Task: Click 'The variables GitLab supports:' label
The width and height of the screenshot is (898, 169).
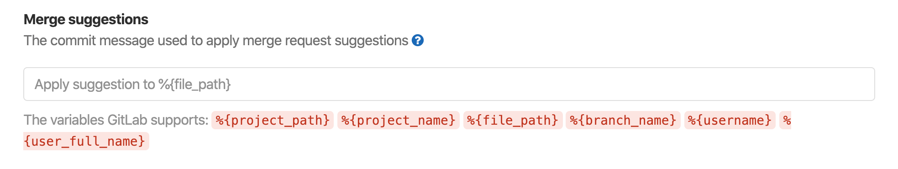Action: pyautogui.click(x=116, y=120)
